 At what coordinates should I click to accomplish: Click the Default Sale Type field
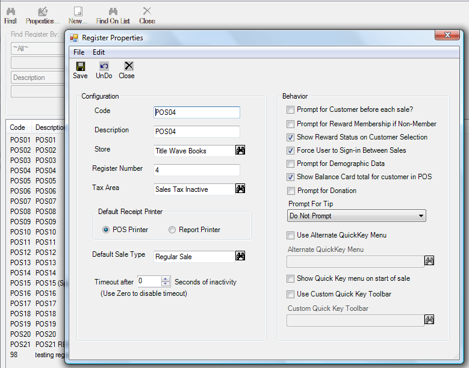[x=194, y=256]
